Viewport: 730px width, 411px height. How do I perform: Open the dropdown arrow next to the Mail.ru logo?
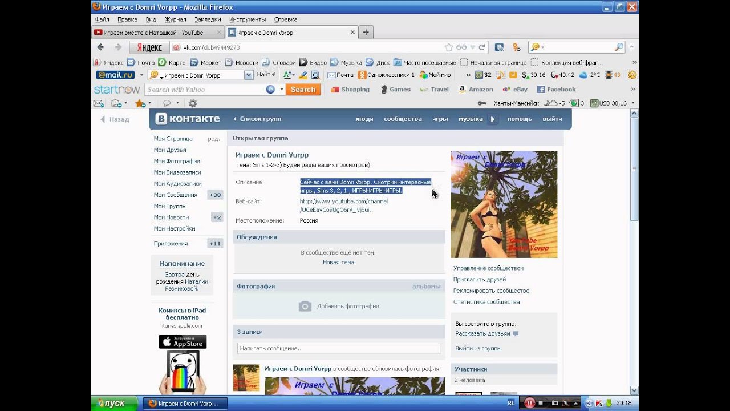(141, 75)
